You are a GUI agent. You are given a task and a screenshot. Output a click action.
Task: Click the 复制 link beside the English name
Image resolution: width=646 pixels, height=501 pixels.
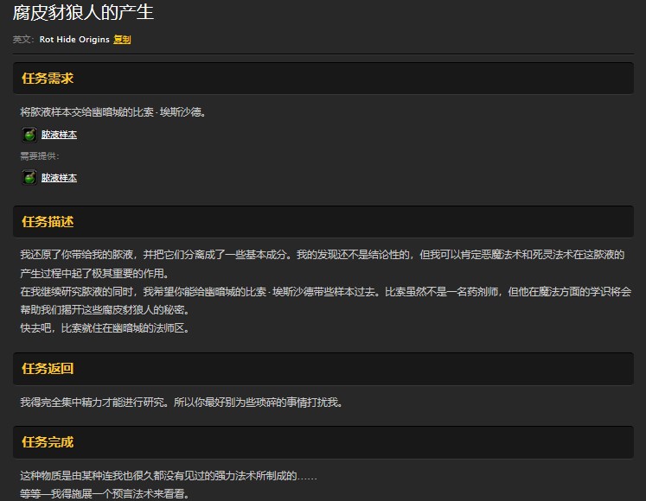122,40
